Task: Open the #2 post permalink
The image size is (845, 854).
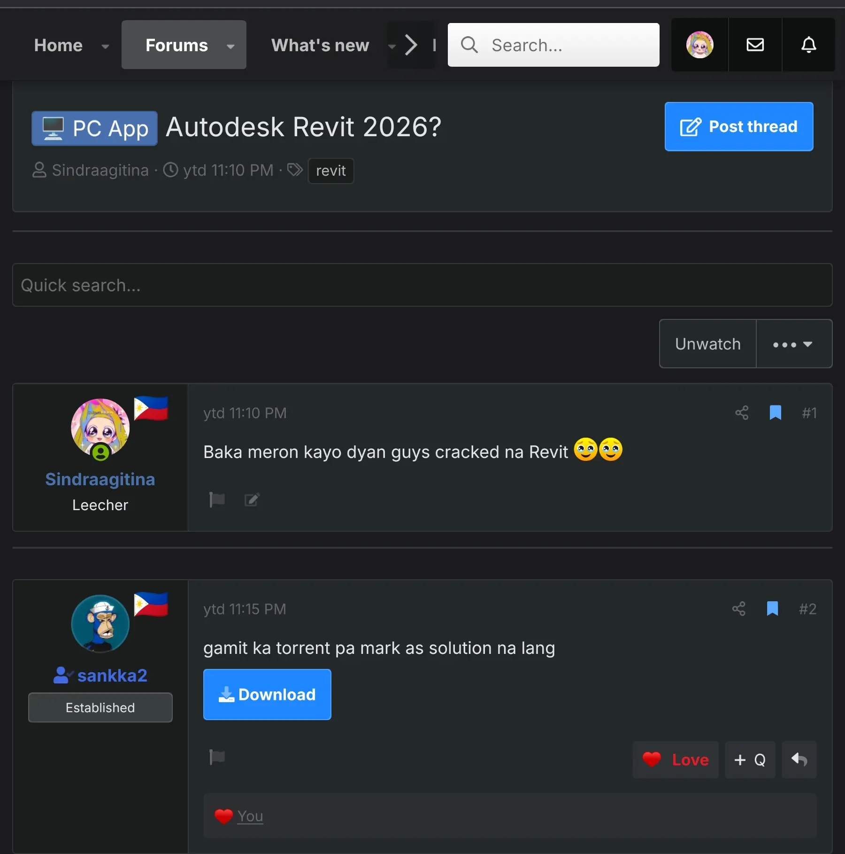Action: coord(808,609)
